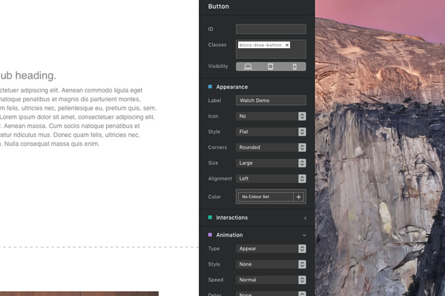Remove the blocs-blue-button class tag
Image resolution: width=445 pixels, height=296 pixels.
click(x=287, y=45)
